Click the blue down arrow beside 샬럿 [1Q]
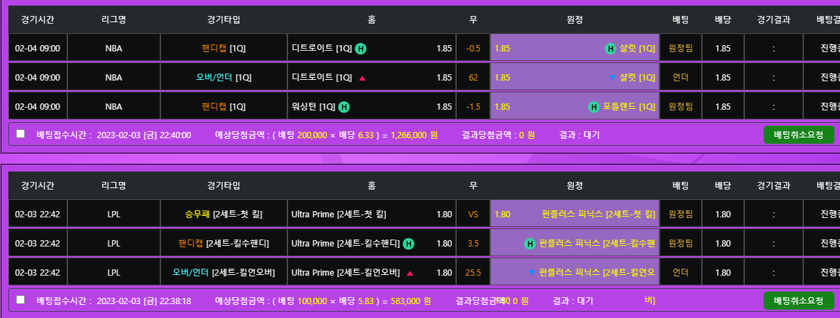This screenshot has width=840, height=318. pos(612,78)
